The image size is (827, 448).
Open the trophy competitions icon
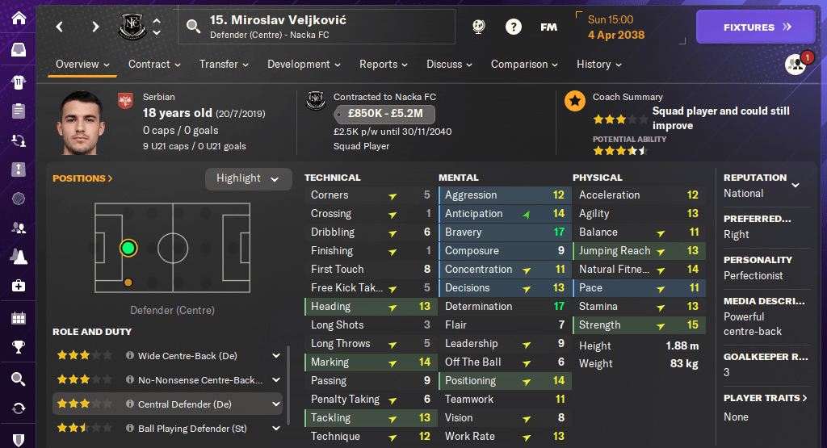19,348
